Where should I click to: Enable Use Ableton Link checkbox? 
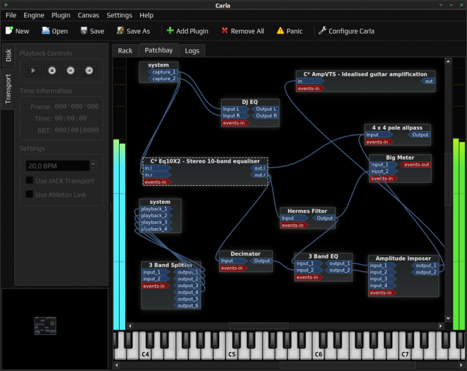tap(29, 194)
